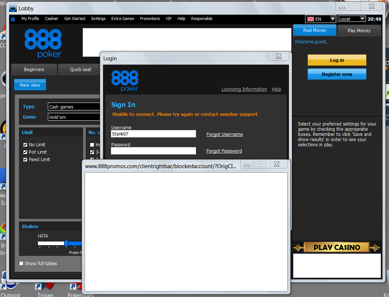This screenshot has width=389, height=297.
Task: Uncheck the Pot Limit checkbox
Action: pyautogui.click(x=25, y=152)
